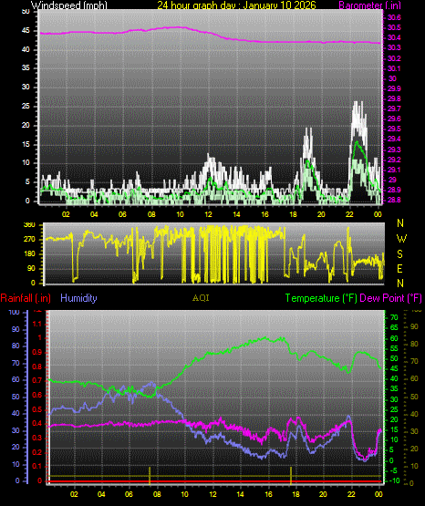The image size is (425, 506).
Task: Click the 180 wind direction axis value
Action: [29, 254]
